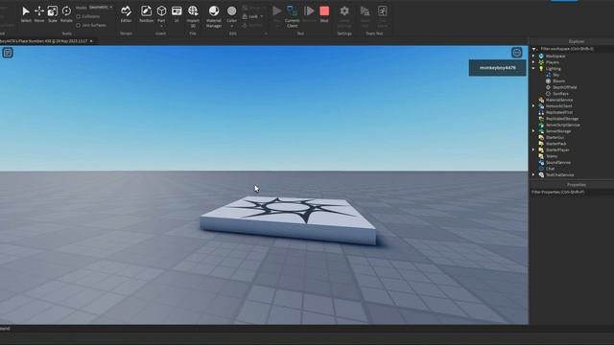The height and width of the screenshot is (345, 614).
Task: Open the Terrain Editor
Action: (x=126, y=14)
